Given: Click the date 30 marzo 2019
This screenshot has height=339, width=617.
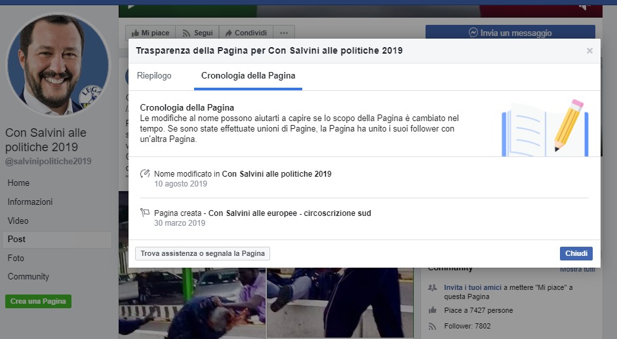Looking at the screenshot, I should 180,223.
